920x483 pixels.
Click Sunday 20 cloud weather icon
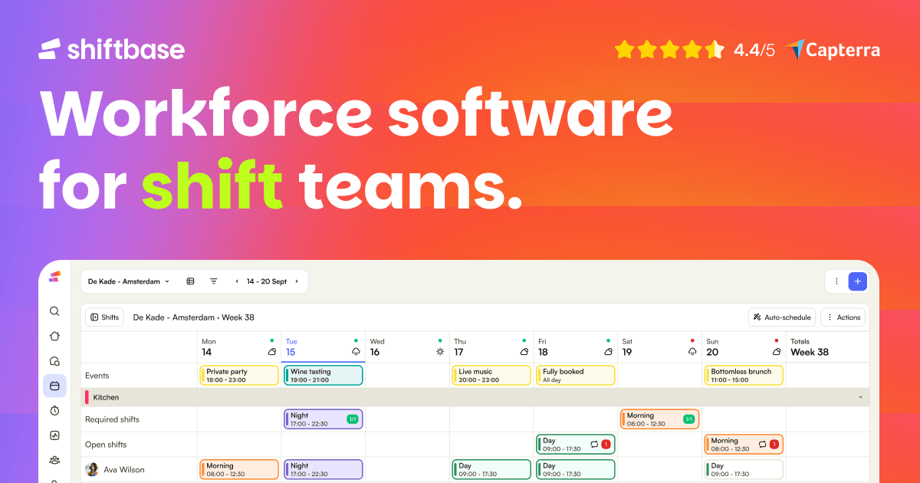777,352
